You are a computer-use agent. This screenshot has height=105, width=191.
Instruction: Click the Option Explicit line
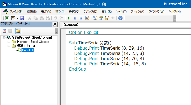(x=84, y=32)
